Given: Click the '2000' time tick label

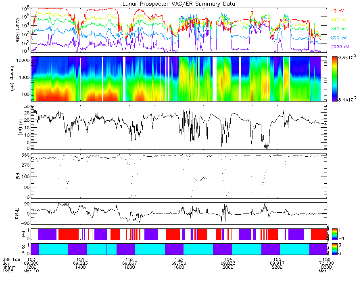Looking at the screenshot, I should click(228, 267).
